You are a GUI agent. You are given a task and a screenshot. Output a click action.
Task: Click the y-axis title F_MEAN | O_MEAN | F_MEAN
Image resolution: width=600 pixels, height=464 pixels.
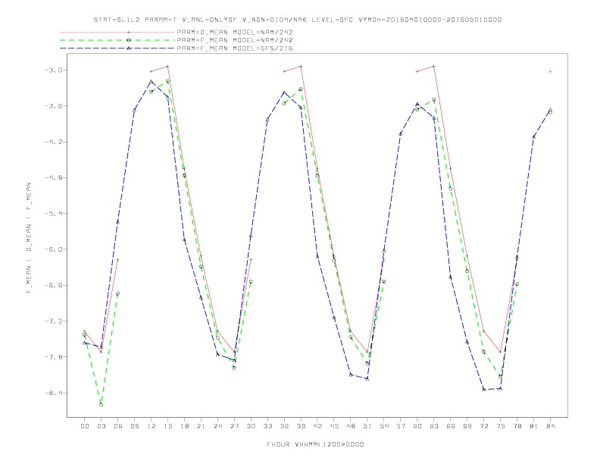(29, 238)
